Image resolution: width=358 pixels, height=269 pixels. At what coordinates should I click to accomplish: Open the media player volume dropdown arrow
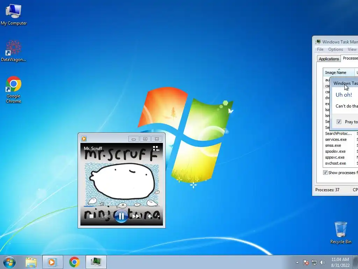(158, 216)
